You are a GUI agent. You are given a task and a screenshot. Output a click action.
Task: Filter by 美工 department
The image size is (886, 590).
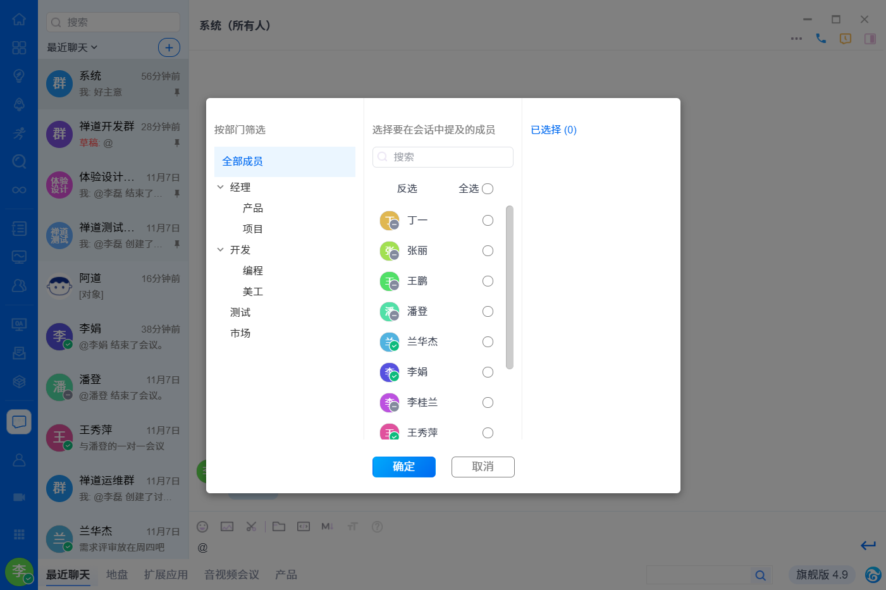pyautogui.click(x=253, y=292)
